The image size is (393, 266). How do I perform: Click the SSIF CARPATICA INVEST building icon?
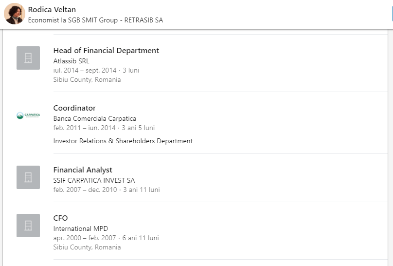tap(28, 177)
